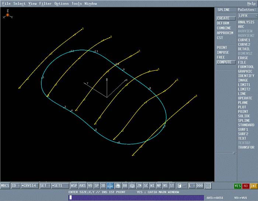The image size is (258, 201).
Task: Toggle the green YES button
Action: coord(238,186)
